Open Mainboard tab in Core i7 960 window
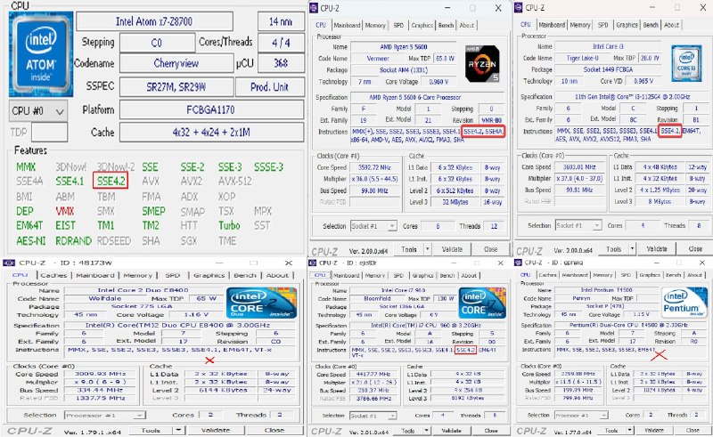The width and height of the screenshot is (713, 437). (x=347, y=275)
